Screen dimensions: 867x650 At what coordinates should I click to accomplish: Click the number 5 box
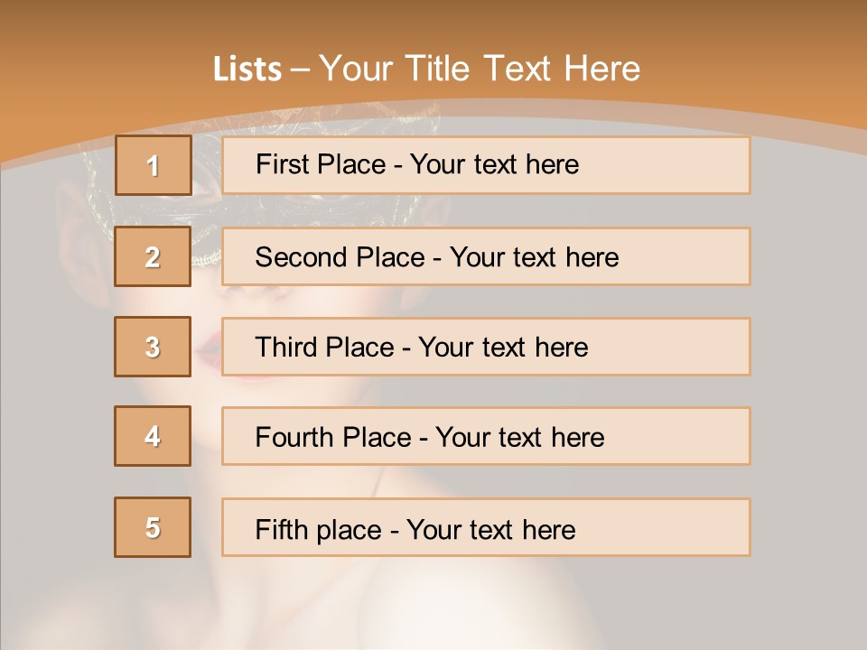153,527
